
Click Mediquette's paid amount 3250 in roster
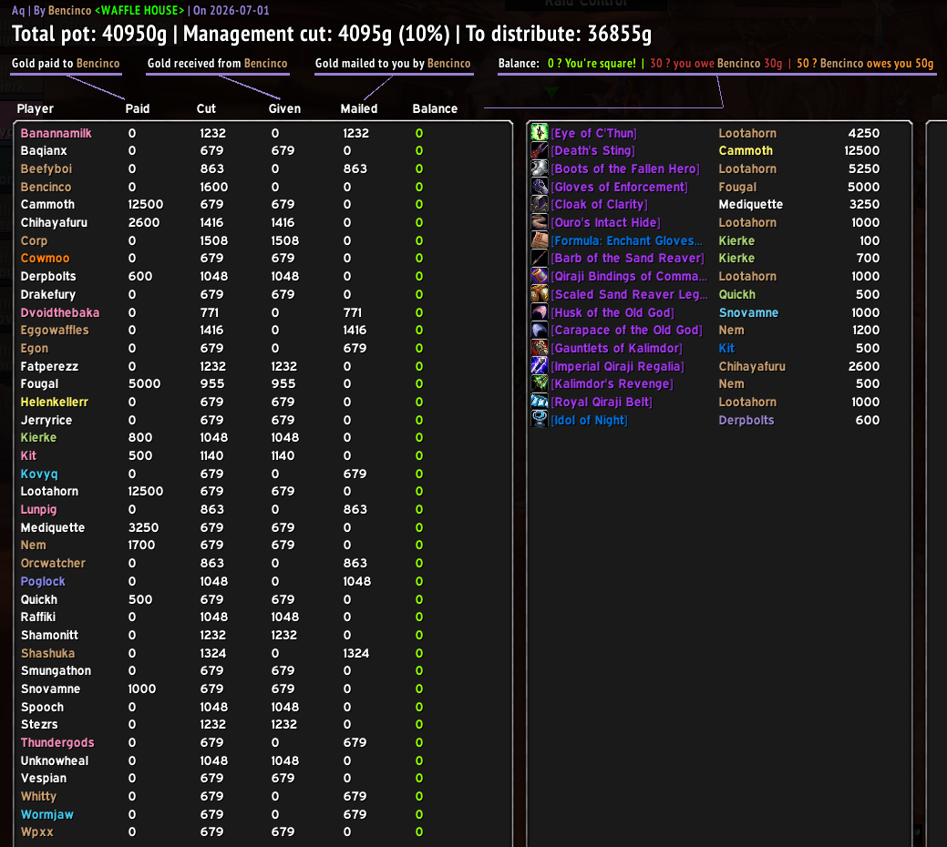[144, 527]
